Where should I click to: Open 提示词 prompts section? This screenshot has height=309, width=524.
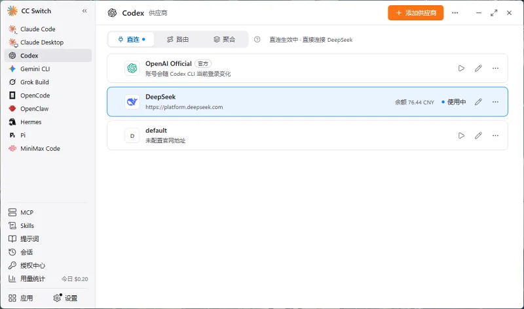click(x=48, y=239)
